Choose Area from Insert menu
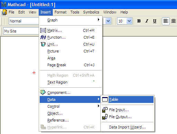This screenshot has height=134, width=177. [x=70, y=58]
